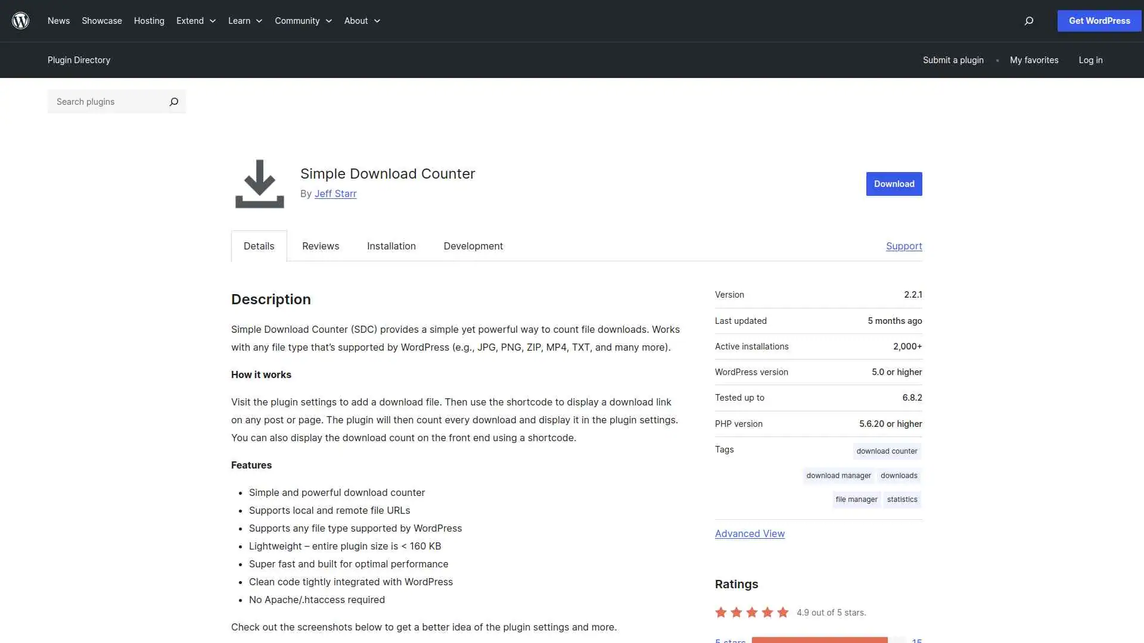Download the Simple Download Counter plugin
This screenshot has height=643, width=1144.
(894, 184)
